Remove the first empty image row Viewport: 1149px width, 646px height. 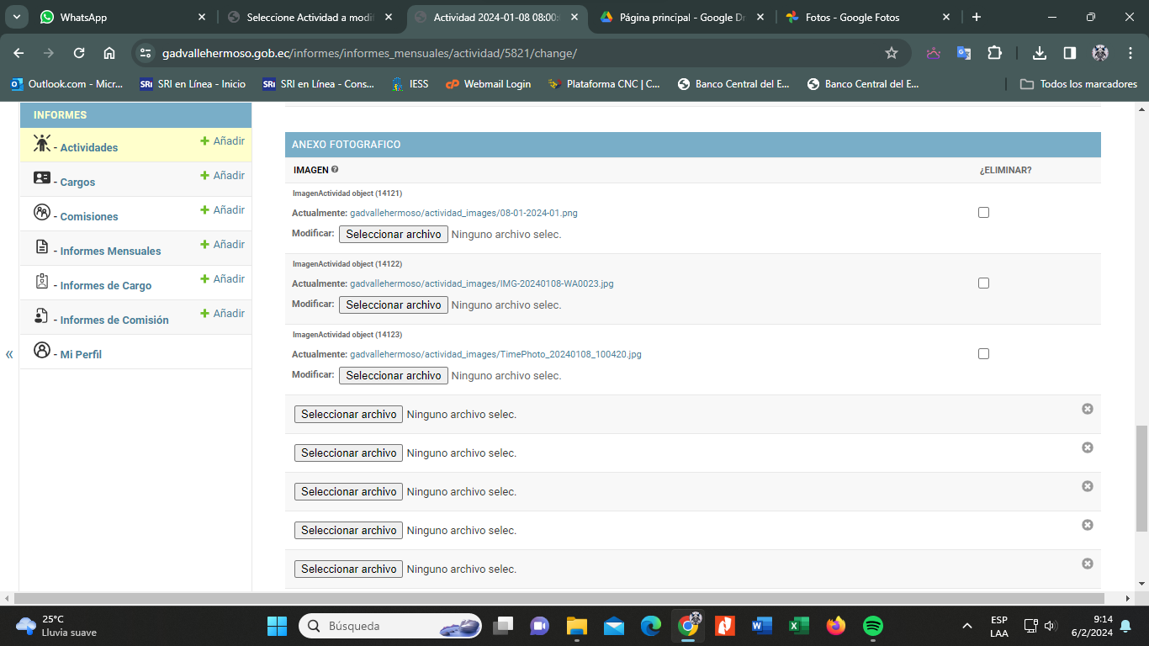(1087, 409)
